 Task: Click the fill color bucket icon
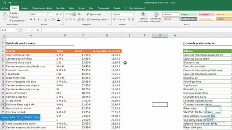[53, 19]
